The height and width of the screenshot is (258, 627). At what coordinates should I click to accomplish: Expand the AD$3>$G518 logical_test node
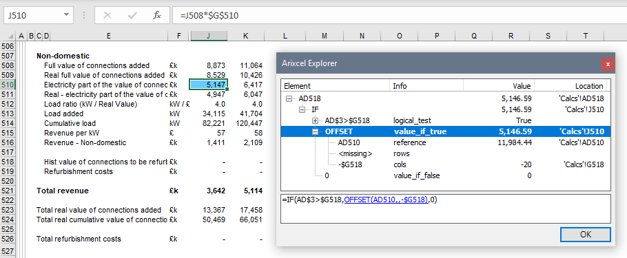[x=315, y=120]
